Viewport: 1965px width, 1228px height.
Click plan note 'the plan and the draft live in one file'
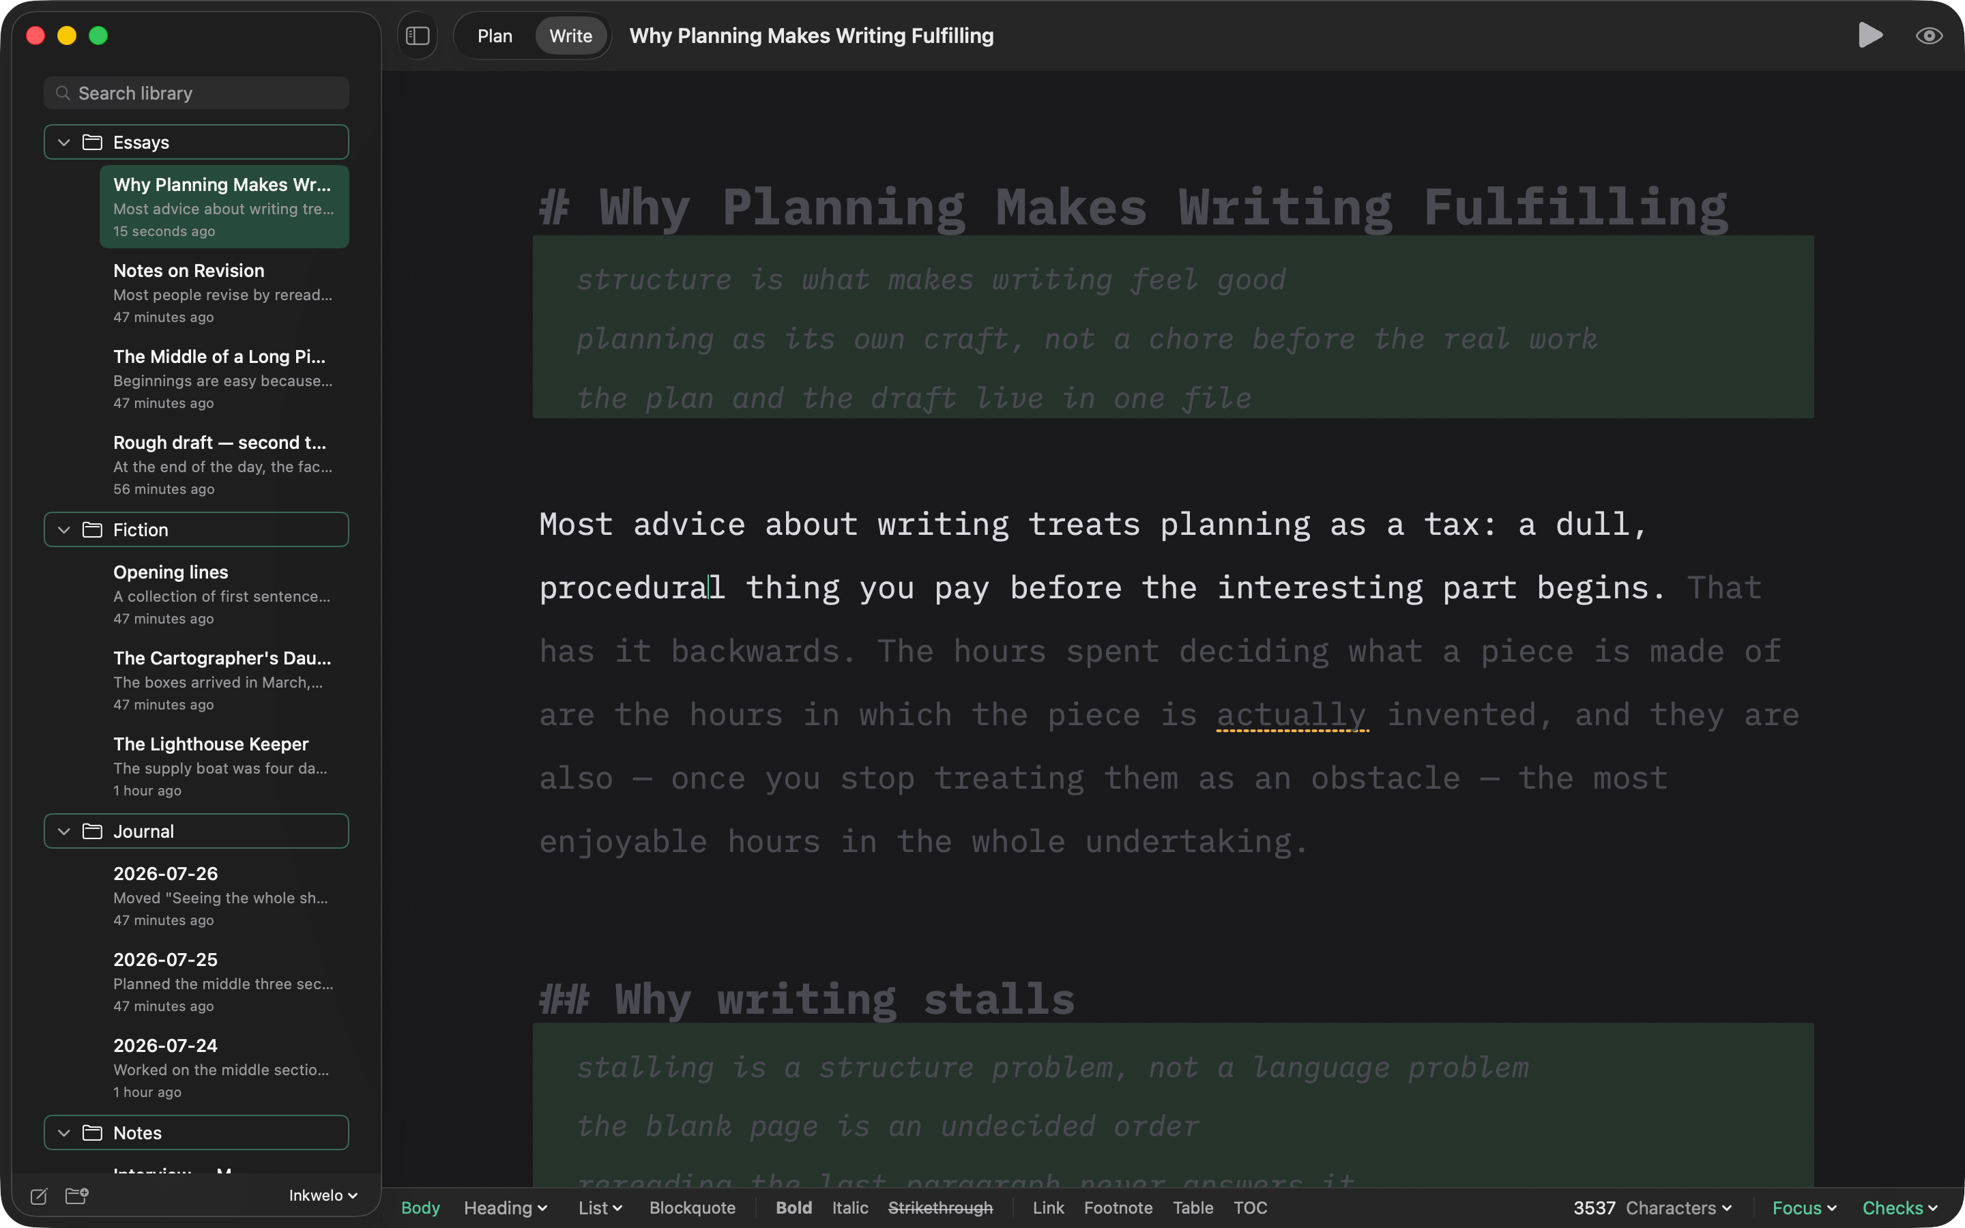point(914,398)
